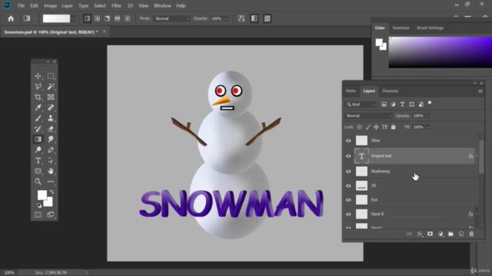Select the Dodge tool

pos(38,150)
